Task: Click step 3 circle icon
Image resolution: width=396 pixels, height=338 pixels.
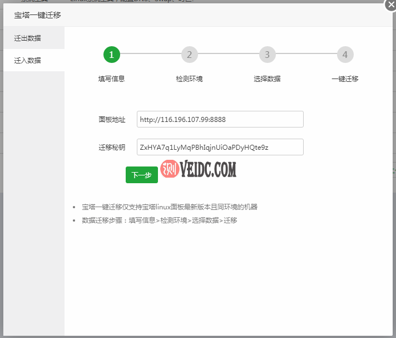Action: 267,55
